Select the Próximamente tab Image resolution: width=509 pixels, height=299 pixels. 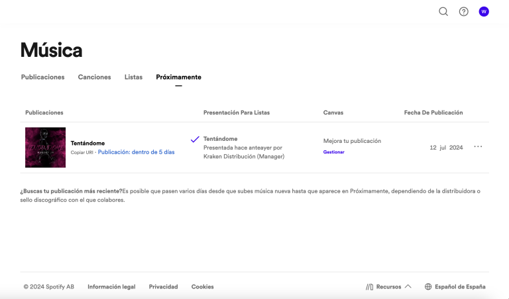tap(178, 77)
